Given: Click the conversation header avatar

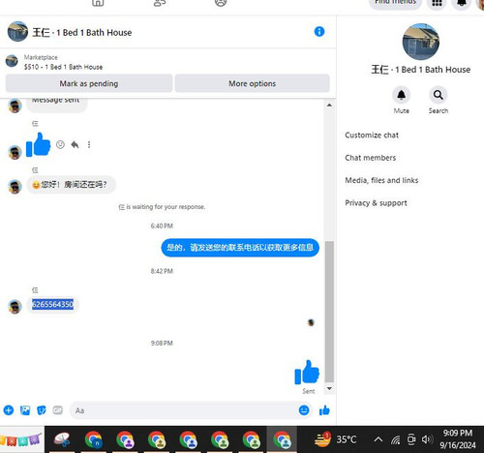Looking at the screenshot, I should pyautogui.click(x=17, y=32).
